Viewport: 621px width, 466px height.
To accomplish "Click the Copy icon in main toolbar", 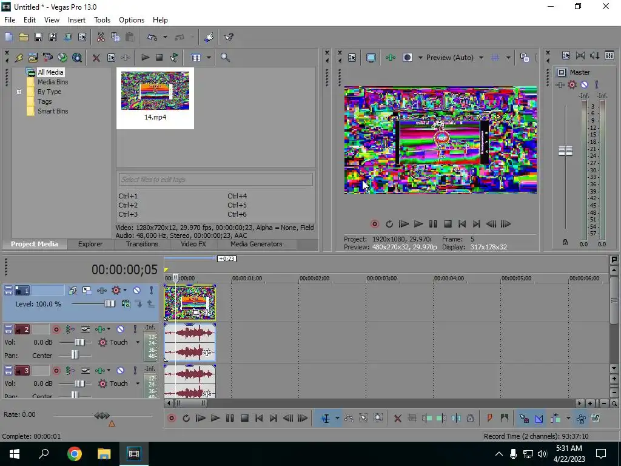I will 115,37.
